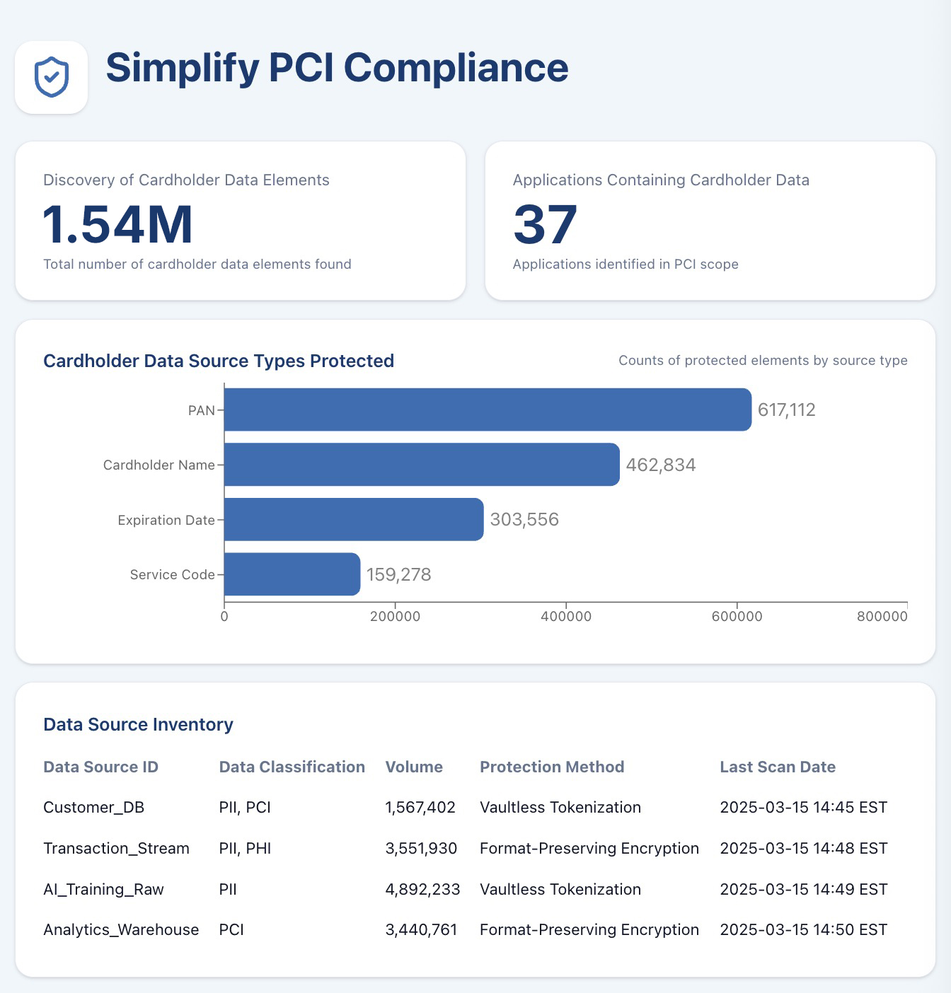Select the 37 applications in PCI scope value

tap(545, 225)
